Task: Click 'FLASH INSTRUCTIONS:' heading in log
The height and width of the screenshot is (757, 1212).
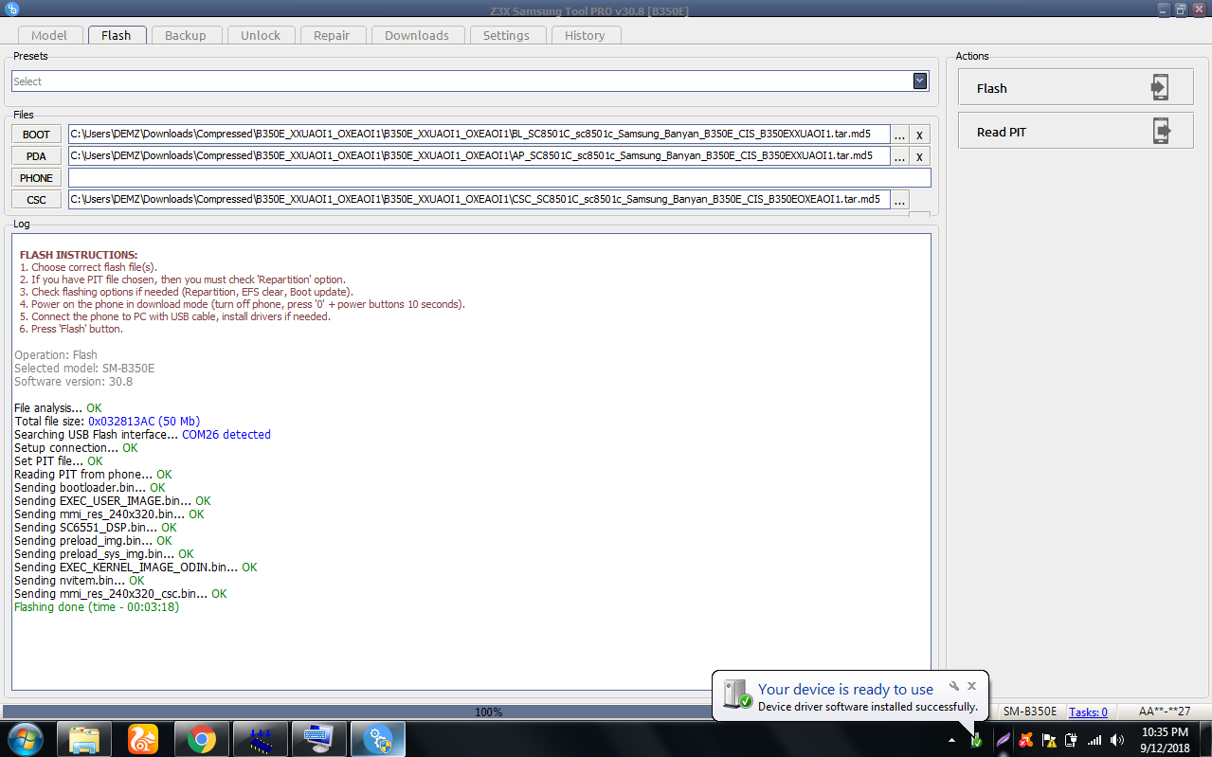Action: click(x=79, y=256)
